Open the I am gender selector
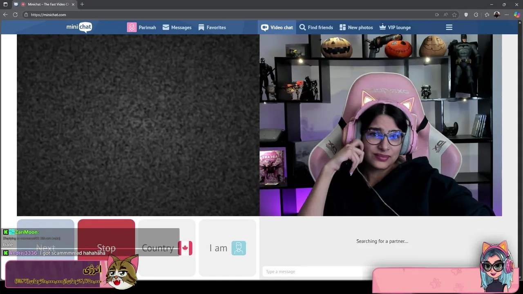 tap(228, 248)
